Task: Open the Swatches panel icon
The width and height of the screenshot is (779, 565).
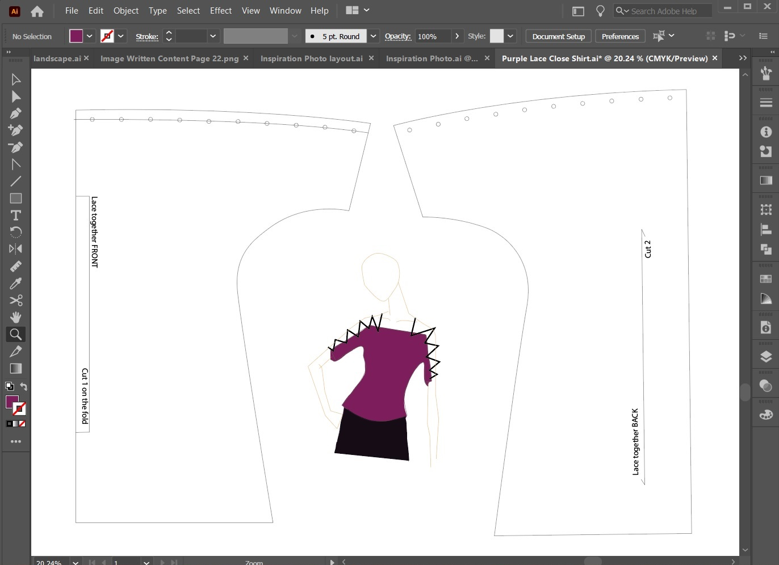Action: coord(766,279)
